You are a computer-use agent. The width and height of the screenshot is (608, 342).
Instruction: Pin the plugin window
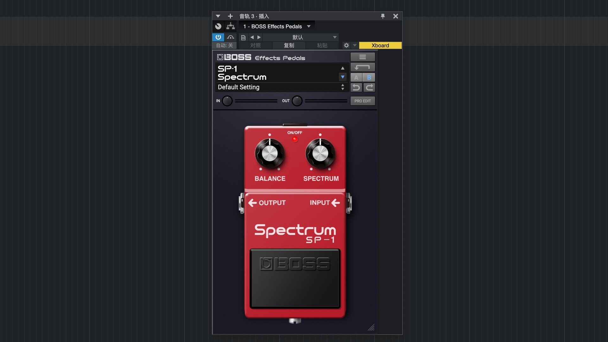point(383,16)
